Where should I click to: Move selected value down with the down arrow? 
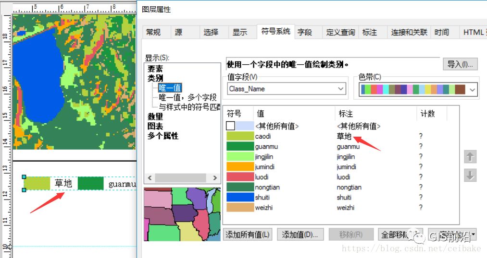[x=470, y=176]
